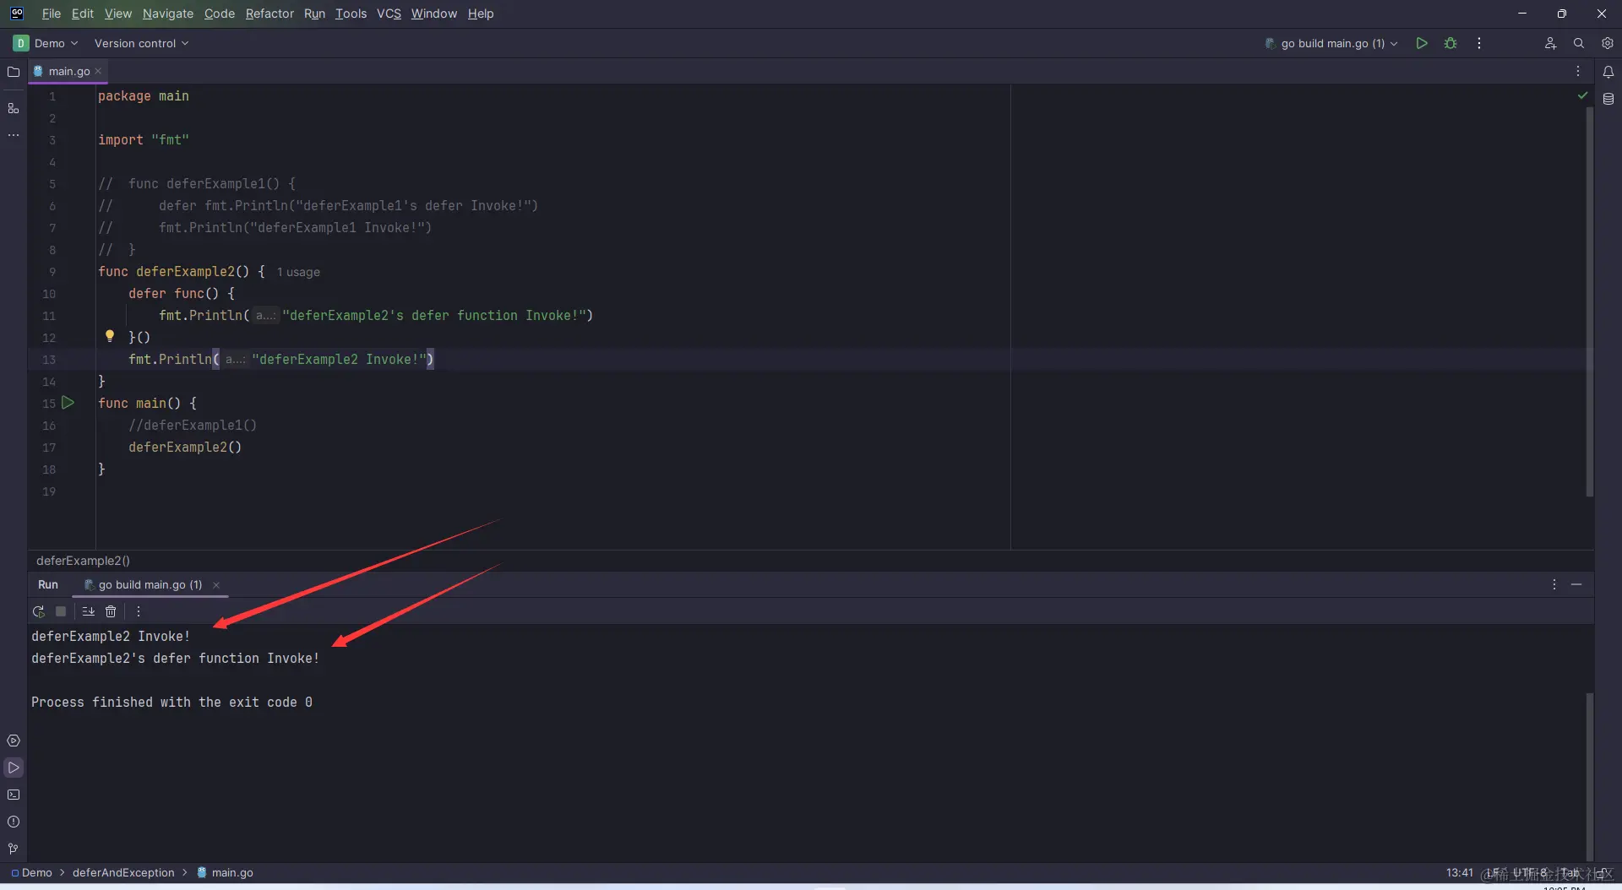This screenshot has width=1622, height=890.
Task: Show more tool windows ellipsis in left sidebar
Action: [x=14, y=135]
